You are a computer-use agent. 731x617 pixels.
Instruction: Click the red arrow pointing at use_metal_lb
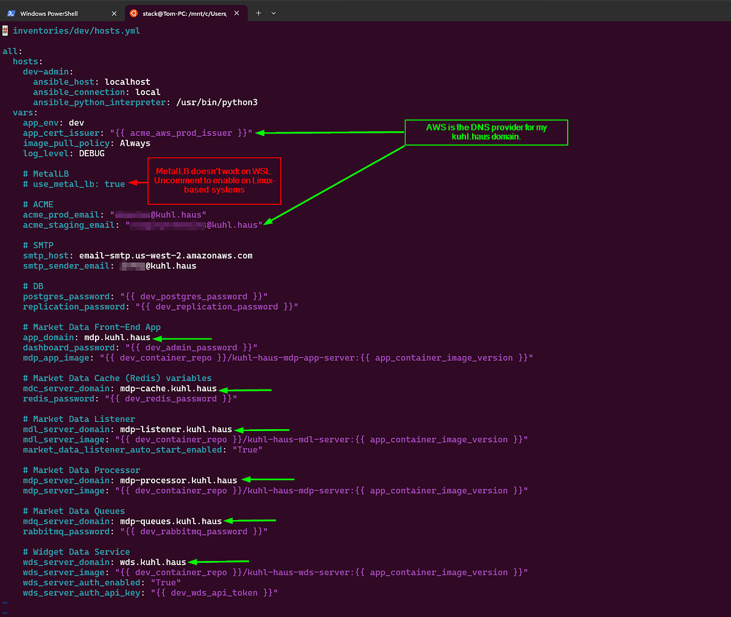click(138, 183)
